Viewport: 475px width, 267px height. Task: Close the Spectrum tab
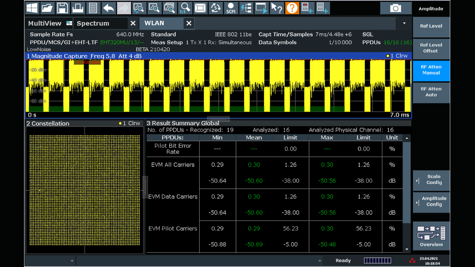(x=133, y=23)
